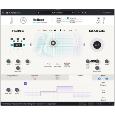
Task: Toggle Sync next to Random Rate
Action: click(11, 94)
